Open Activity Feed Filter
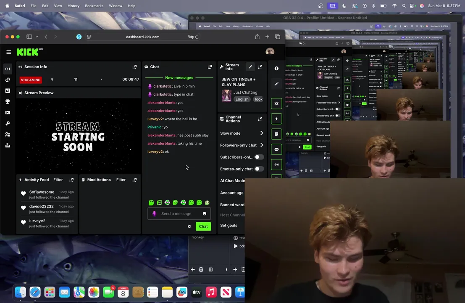This screenshot has width=465, height=303. 58,180
